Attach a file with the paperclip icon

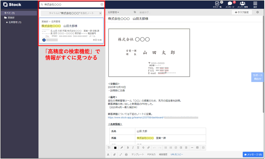tap(114, 154)
